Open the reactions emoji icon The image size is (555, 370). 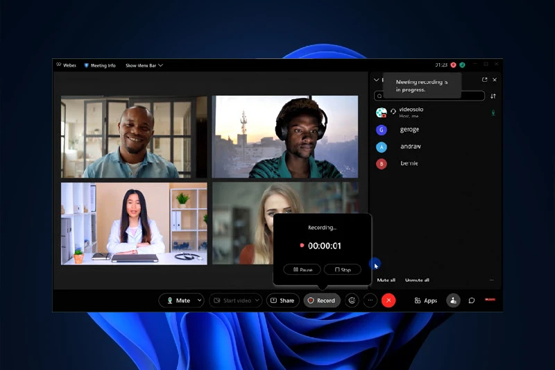click(x=352, y=301)
